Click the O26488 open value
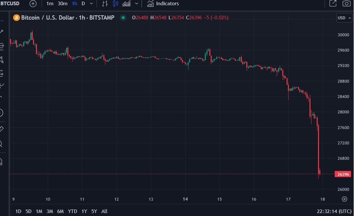354x216 pixels. click(140, 18)
